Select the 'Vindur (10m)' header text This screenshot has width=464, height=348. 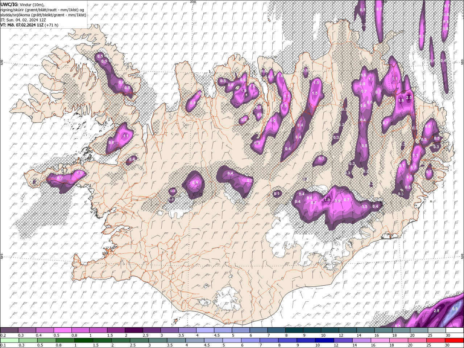[x=31, y=4]
